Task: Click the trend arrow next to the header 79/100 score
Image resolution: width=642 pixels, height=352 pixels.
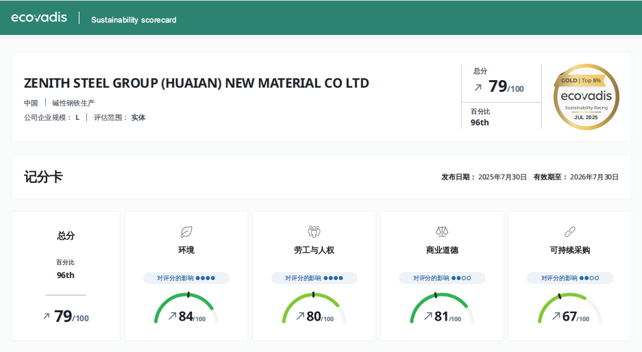Action: 478,87
